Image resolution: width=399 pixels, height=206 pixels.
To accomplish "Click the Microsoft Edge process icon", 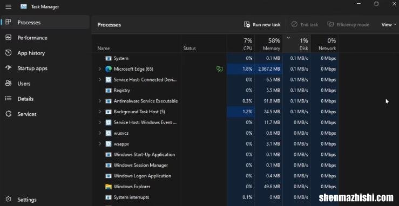I will 109,69.
